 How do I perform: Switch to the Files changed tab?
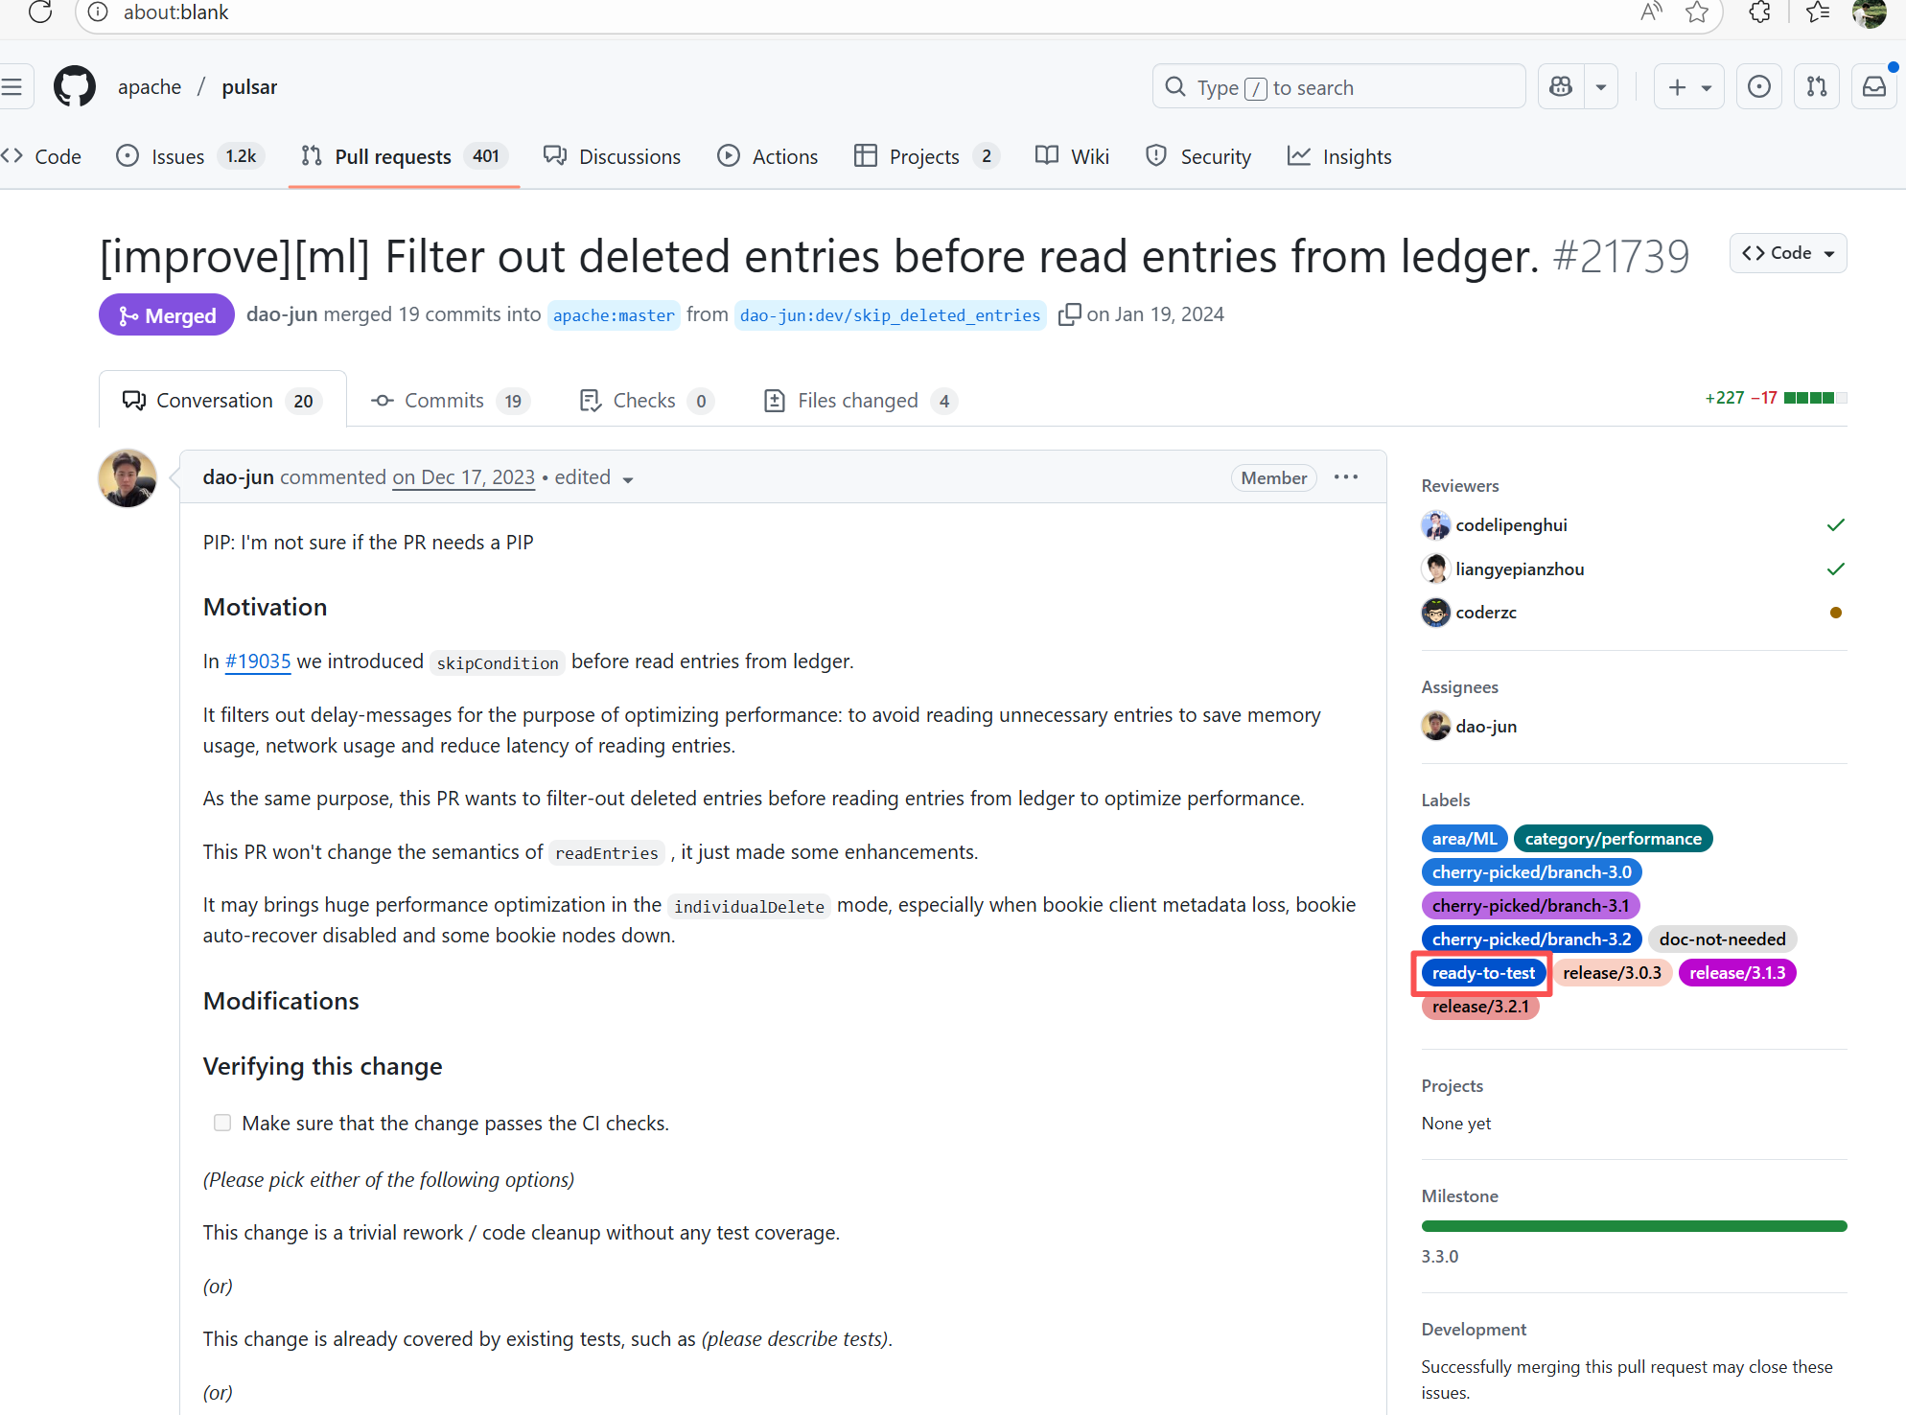(858, 401)
